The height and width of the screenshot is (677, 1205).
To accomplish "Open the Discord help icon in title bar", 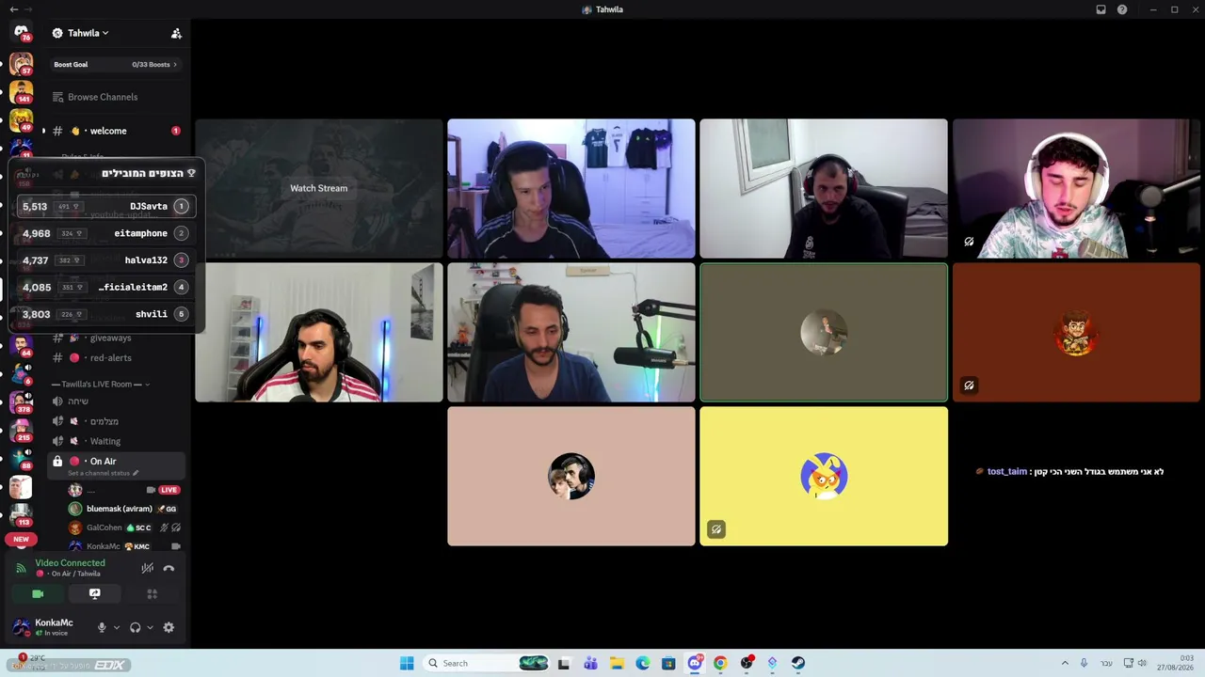I will coord(1122,9).
